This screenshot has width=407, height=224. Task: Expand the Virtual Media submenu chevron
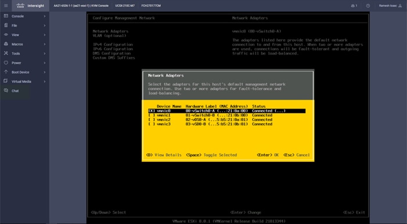tap(45, 81)
